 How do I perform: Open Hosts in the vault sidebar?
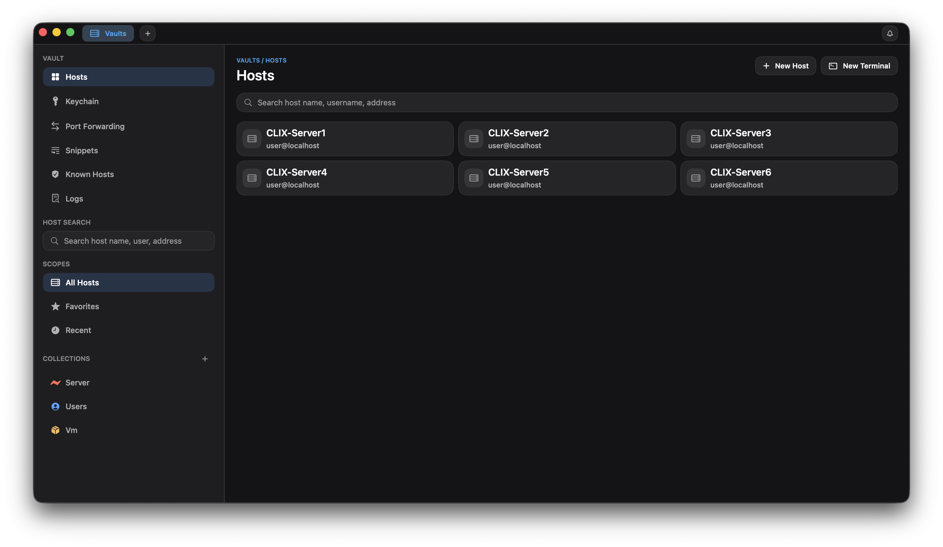click(x=128, y=77)
